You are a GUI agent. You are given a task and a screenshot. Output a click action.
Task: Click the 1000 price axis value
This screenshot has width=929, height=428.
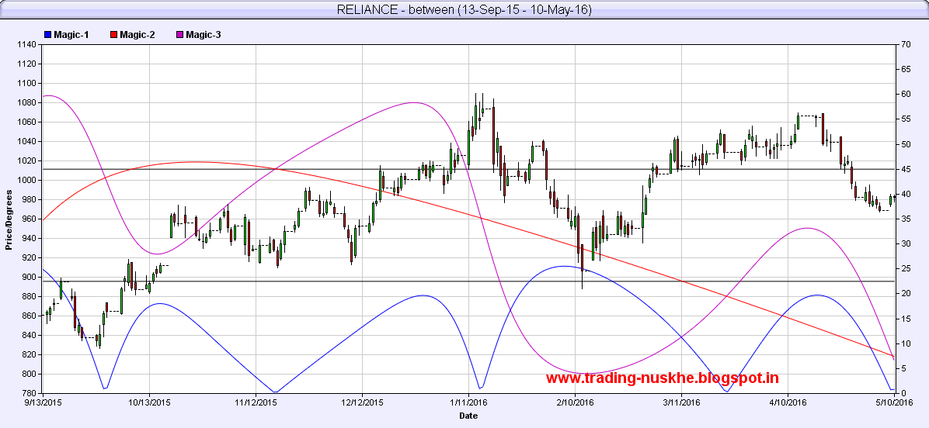pos(28,181)
